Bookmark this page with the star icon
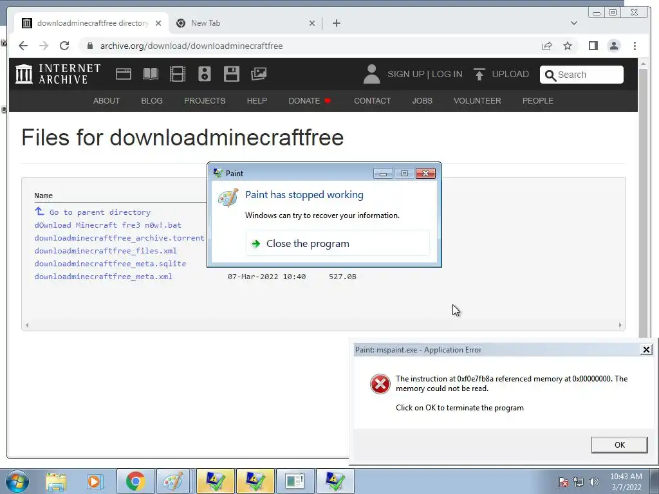The width and height of the screenshot is (659, 494). [568, 46]
